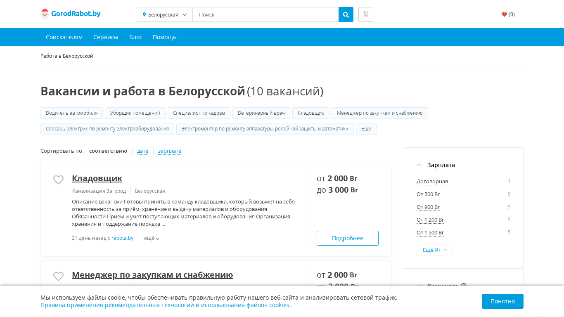Select Договорная salary filter
Image resolution: width=564 pixels, height=317 pixels.
tap(432, 182)
